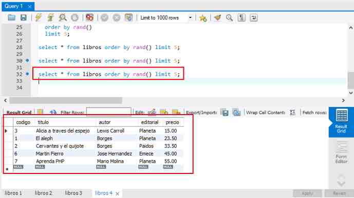Viewport: 354px width, 198px height.
Task: Click the Apply button
Action: 307,193
